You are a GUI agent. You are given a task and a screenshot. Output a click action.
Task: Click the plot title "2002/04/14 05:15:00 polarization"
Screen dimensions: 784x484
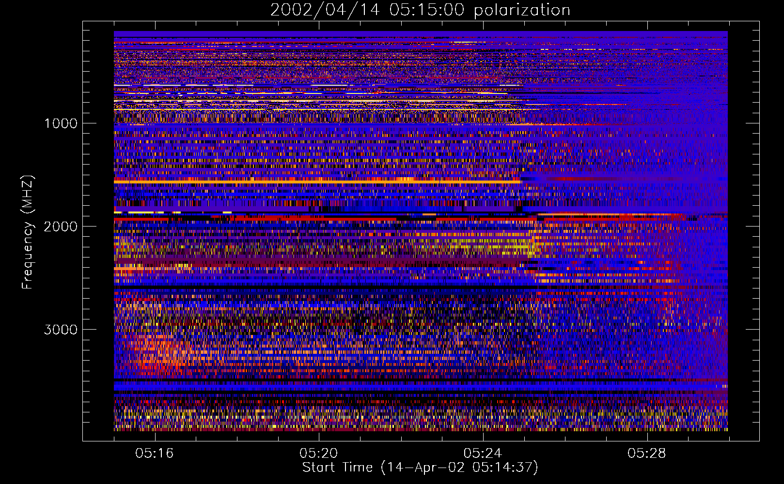coord(420,10)
